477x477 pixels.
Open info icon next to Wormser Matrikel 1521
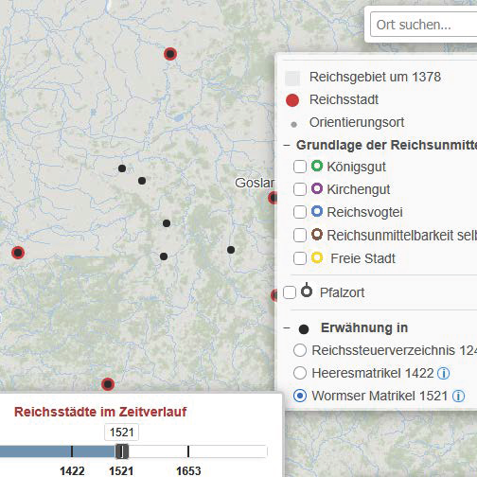[x=458, y=396]
